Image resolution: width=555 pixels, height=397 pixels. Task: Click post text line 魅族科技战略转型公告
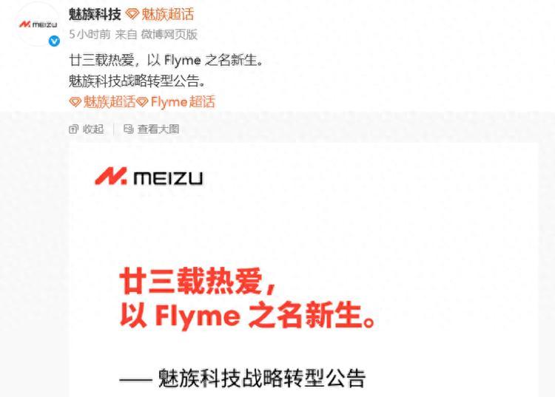click(x=137, y=81)
